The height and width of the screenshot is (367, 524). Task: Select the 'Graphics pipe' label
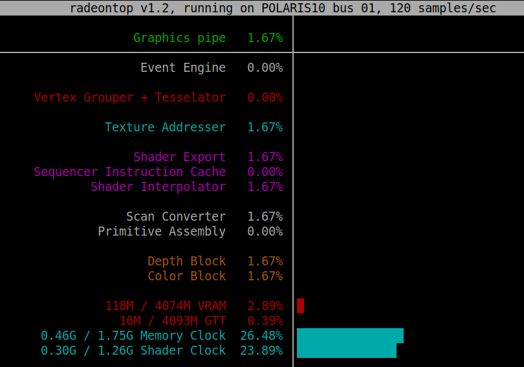point(179,38)
